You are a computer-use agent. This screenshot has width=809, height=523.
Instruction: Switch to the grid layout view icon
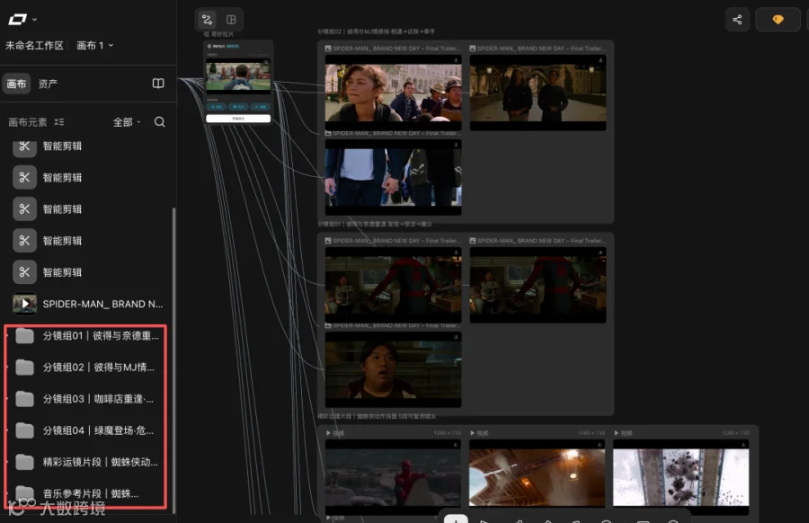click(231, 20)
